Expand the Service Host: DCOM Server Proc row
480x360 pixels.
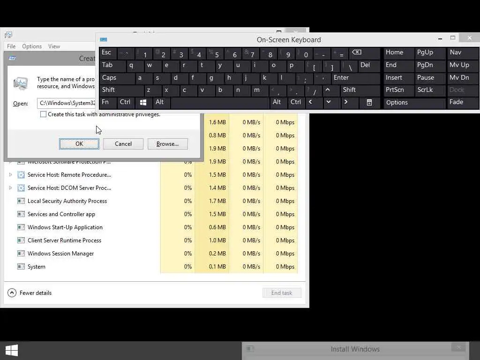click(10, 187)
